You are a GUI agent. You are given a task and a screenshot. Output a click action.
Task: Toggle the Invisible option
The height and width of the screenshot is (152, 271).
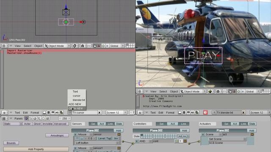coord(47,124)
